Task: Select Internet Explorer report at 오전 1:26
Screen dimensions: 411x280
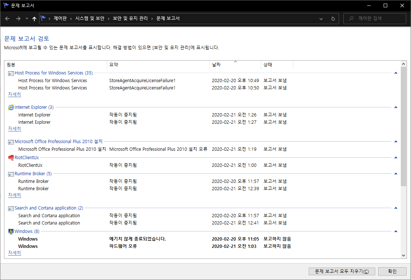Action: (x=152, y=115)
